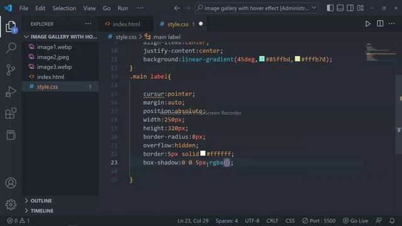The image size is (402, 226).
Task: Toggle the primary side bar layout
Action: [330, 8]
